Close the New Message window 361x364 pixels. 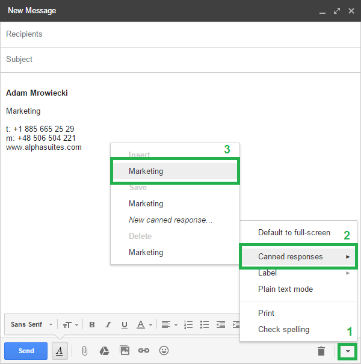pyautogui.click(x=351, y=11)
